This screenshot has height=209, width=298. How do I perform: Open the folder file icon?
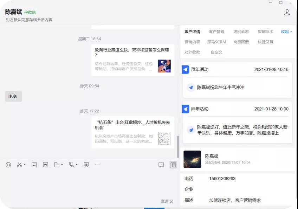(x=57, y=165)
